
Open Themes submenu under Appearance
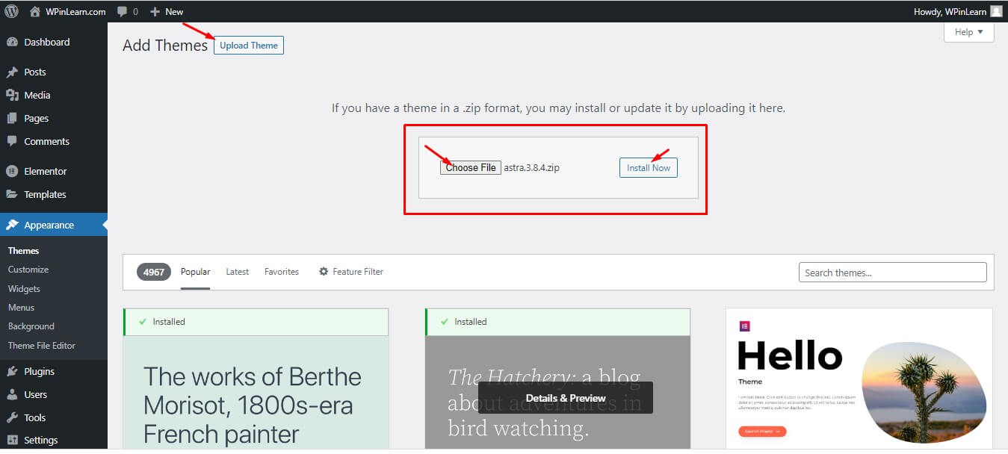coord(23,251)
